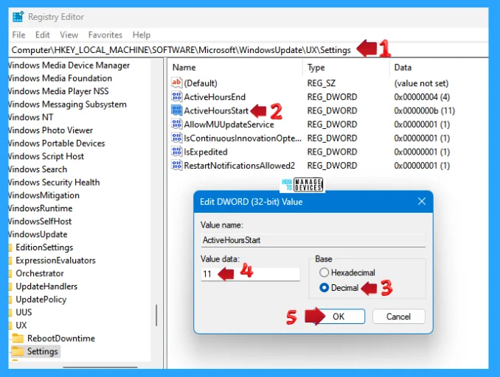Screen dimensions: 500x377
Task: Select the Settings key in tree
Action: [43, 351]
